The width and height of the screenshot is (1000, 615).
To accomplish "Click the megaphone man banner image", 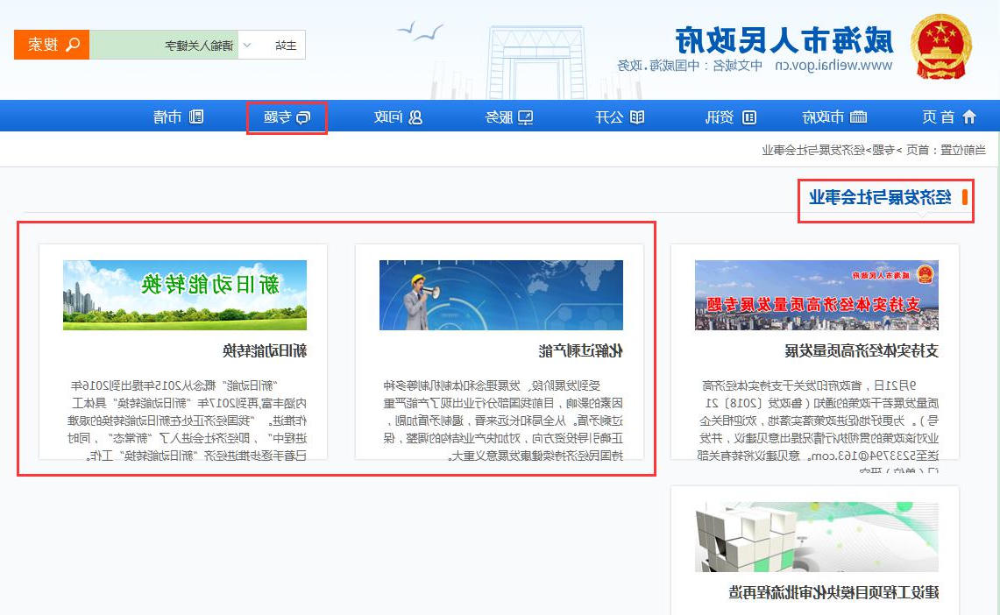I will [x=501, y=294].
